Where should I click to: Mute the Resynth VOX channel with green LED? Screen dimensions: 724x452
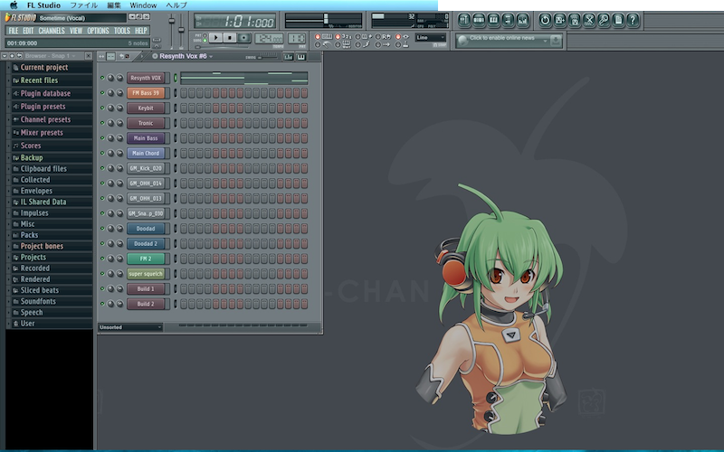[x=102, y=78]
